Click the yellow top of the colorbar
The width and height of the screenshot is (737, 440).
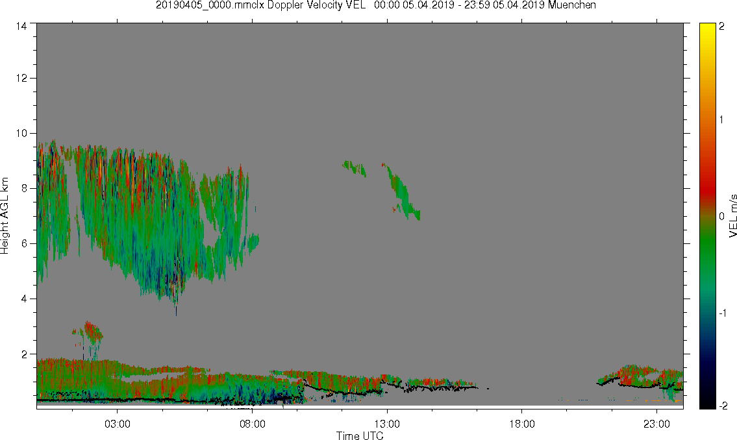click(x=706, y=33)
